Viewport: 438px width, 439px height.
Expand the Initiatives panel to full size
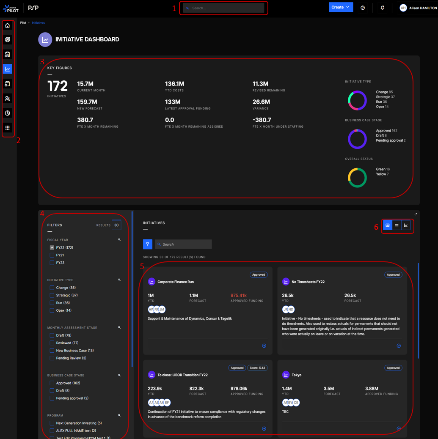(x=416, y=214)
